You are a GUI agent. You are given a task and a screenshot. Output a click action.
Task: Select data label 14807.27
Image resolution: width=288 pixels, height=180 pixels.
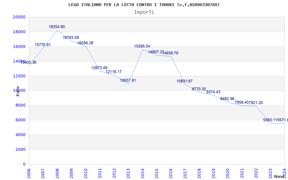pos(156,52)
